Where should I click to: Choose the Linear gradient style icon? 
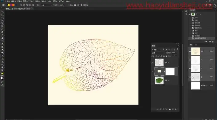tap(21, 5)
